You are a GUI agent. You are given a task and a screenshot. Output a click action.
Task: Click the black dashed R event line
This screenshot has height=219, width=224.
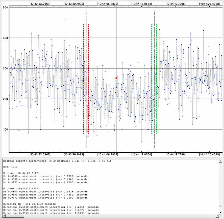click(x=154, y=79)
